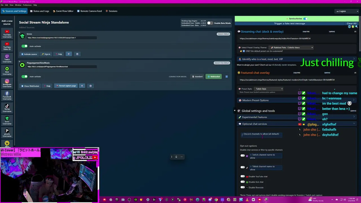Open the Event Flow Editor tab

click(63, 11)
